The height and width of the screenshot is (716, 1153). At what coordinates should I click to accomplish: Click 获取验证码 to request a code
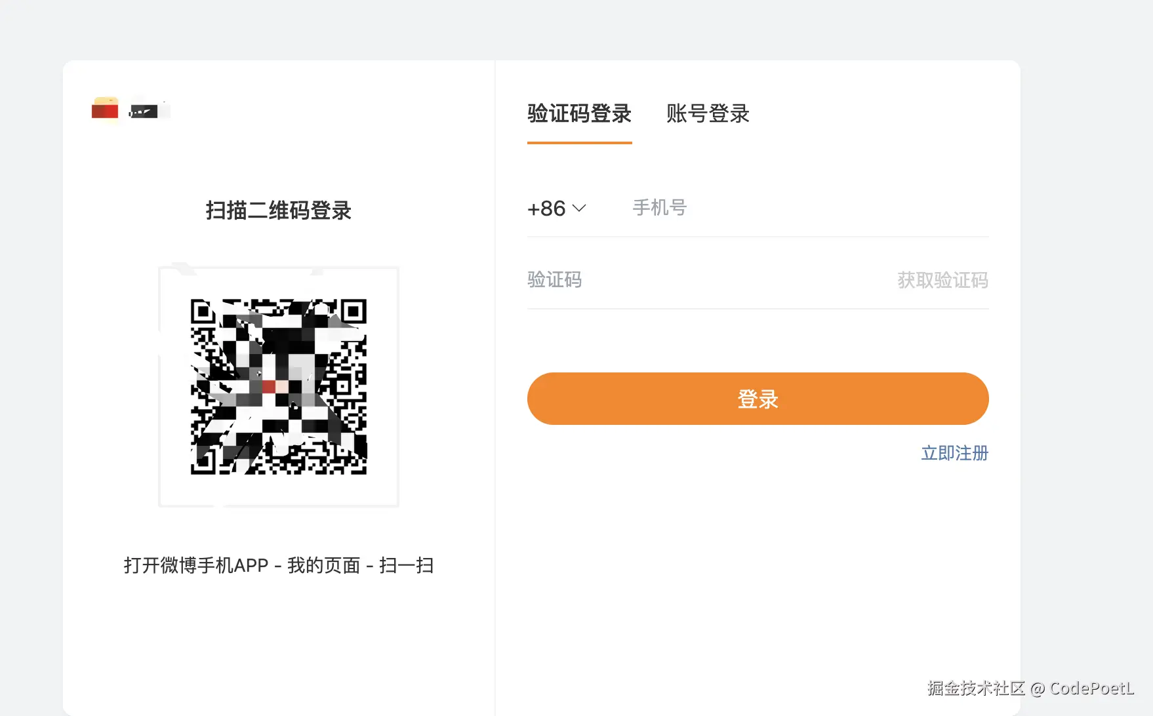(942, 280)
